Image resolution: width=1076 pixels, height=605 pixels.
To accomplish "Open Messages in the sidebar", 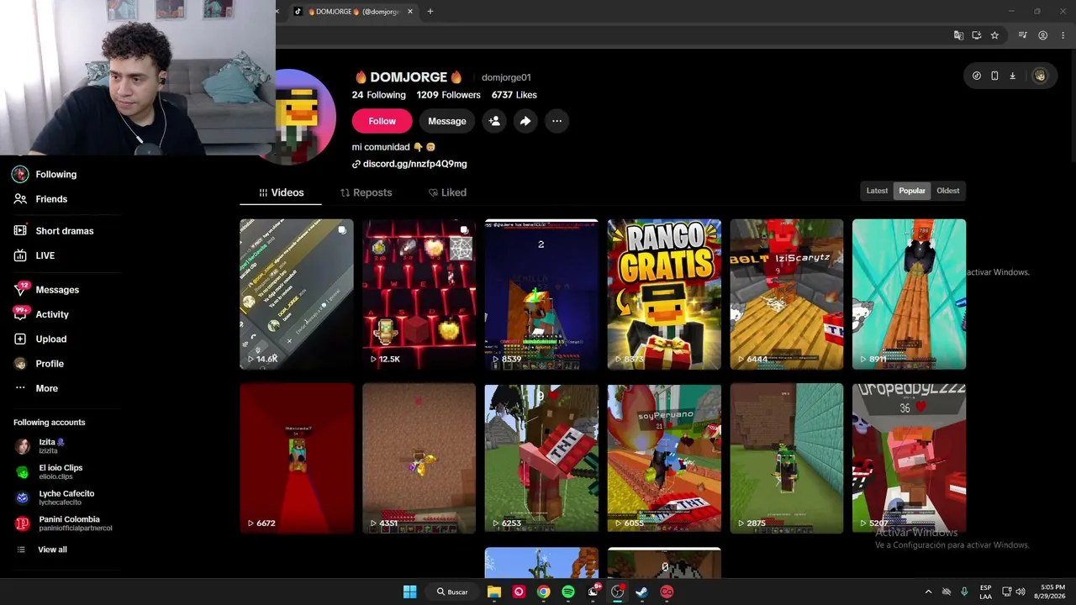I will tap(57, 290).
